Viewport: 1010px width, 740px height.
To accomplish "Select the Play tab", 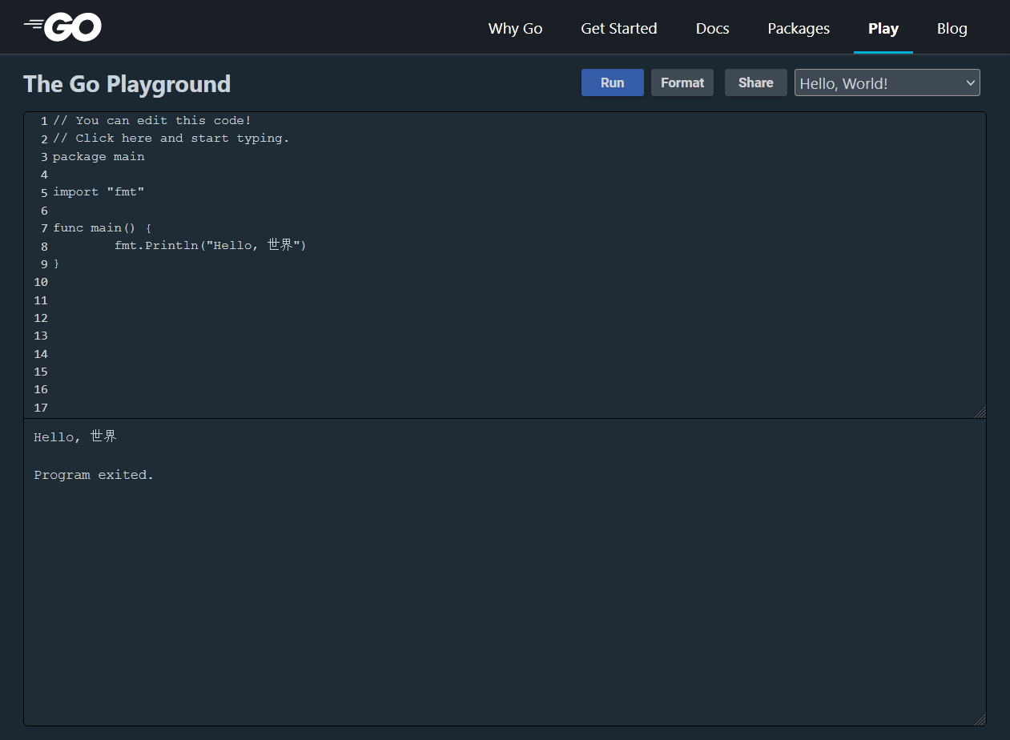I will [883, 28].
